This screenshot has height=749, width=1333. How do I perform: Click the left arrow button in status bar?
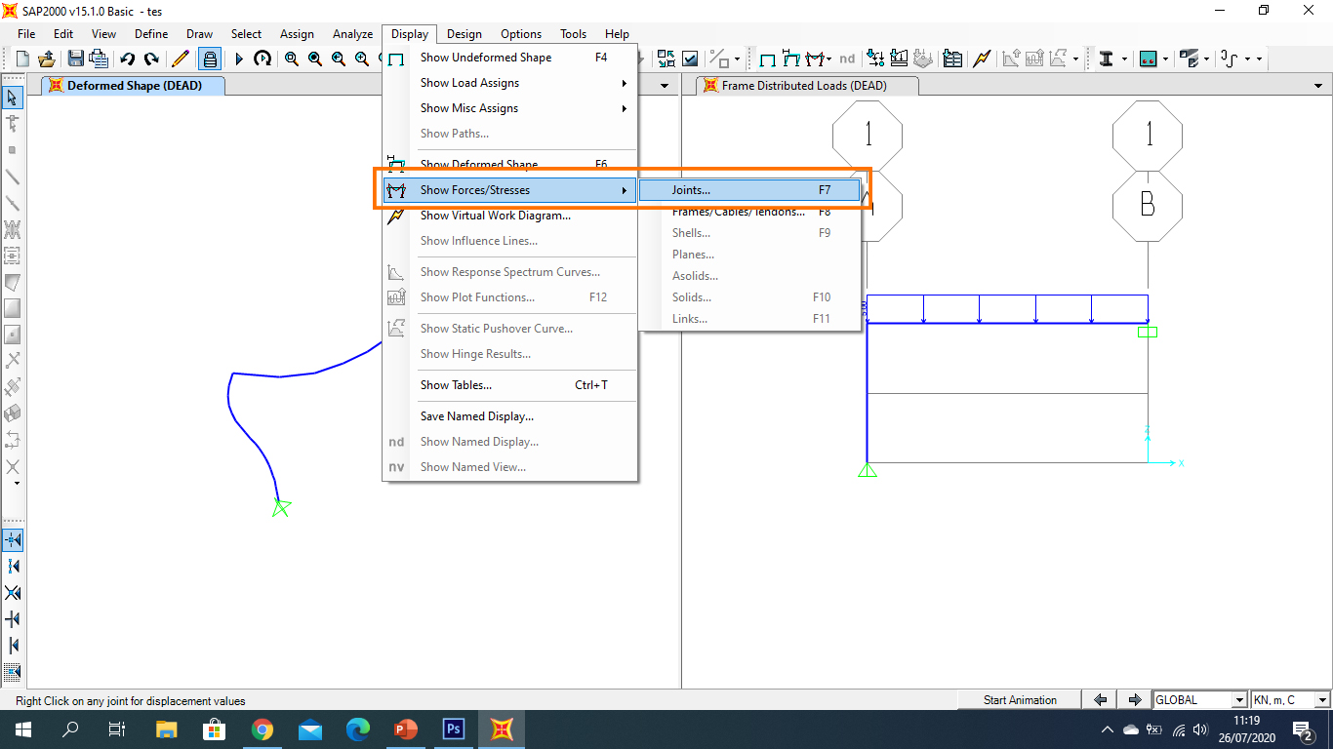(x=1101, y=700)
